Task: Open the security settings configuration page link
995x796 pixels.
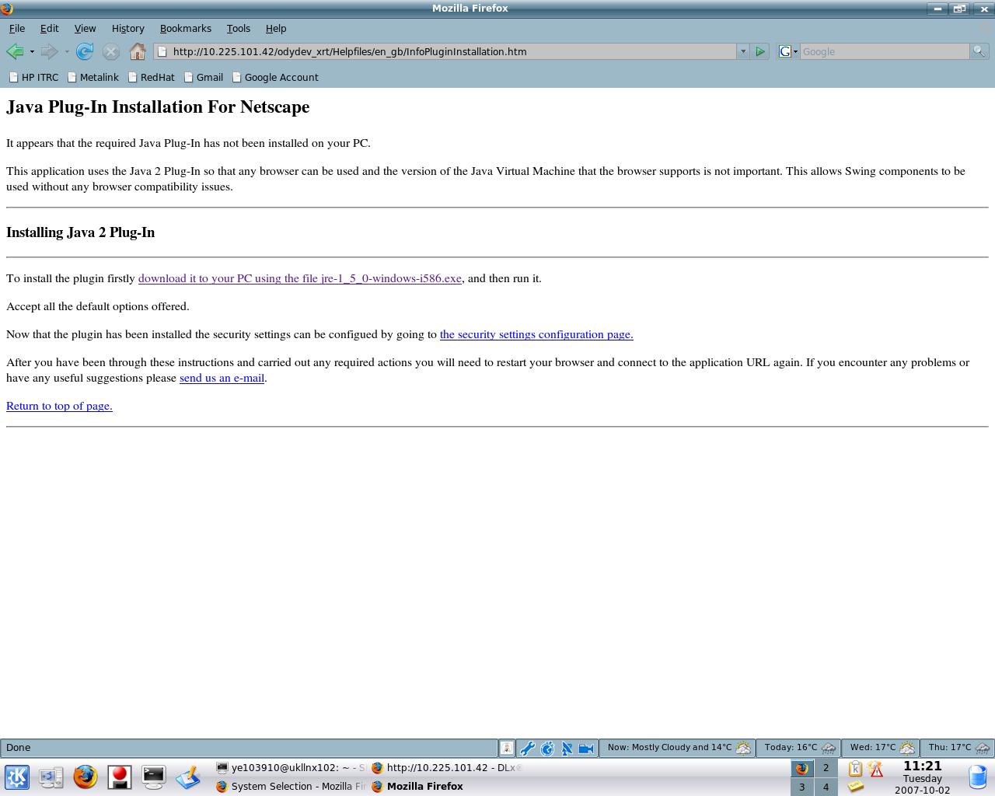Action: (x=536, y=334)
